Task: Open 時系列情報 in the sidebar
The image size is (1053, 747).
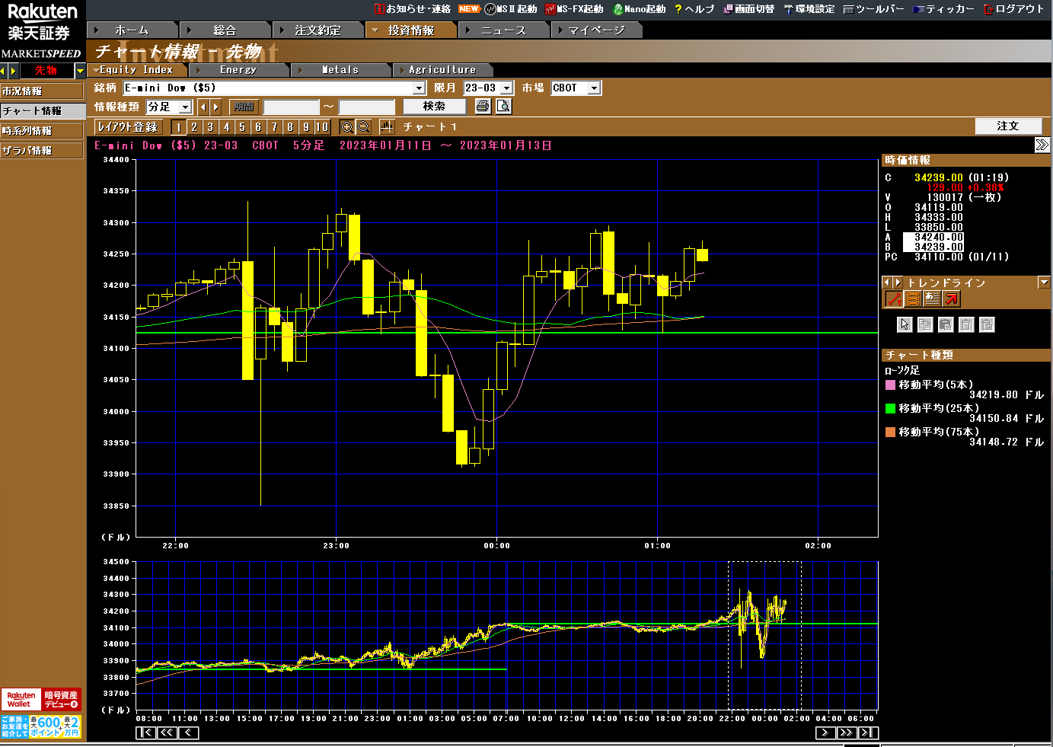Action: (x=42, y=131)
